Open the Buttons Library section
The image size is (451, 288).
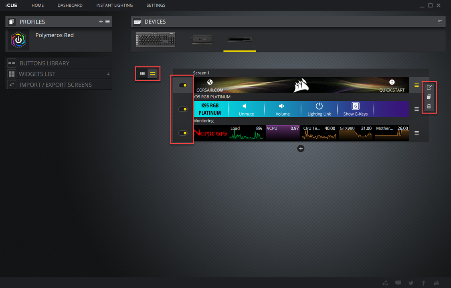pyautogui.click(x=59, y=63)
